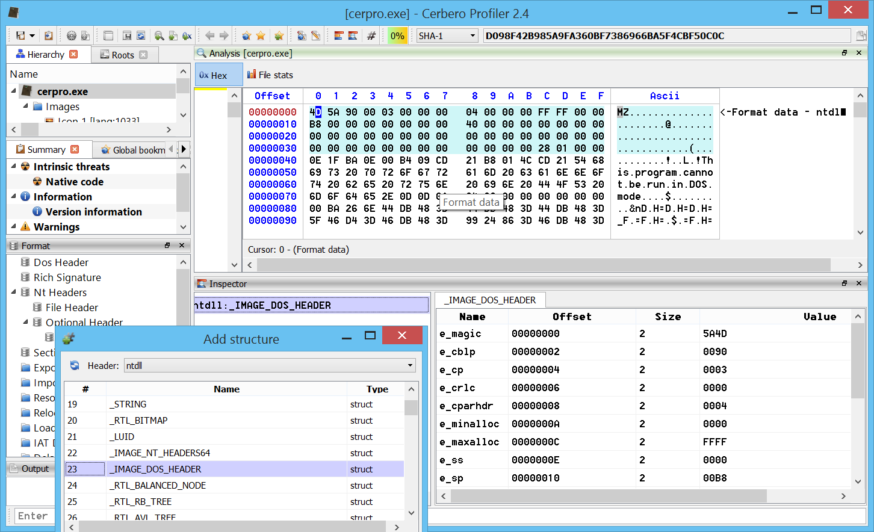Collapse the Images tree node
This screenshot has height=532, width=874.
(25, 106)
